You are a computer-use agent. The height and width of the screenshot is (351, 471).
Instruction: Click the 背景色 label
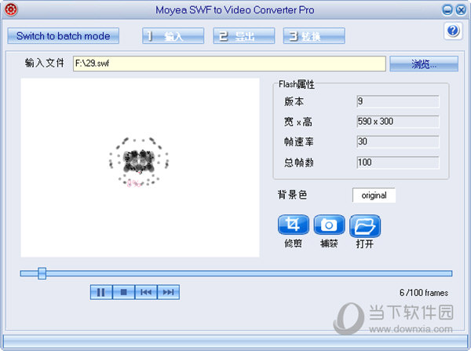(x=292, y=195)
